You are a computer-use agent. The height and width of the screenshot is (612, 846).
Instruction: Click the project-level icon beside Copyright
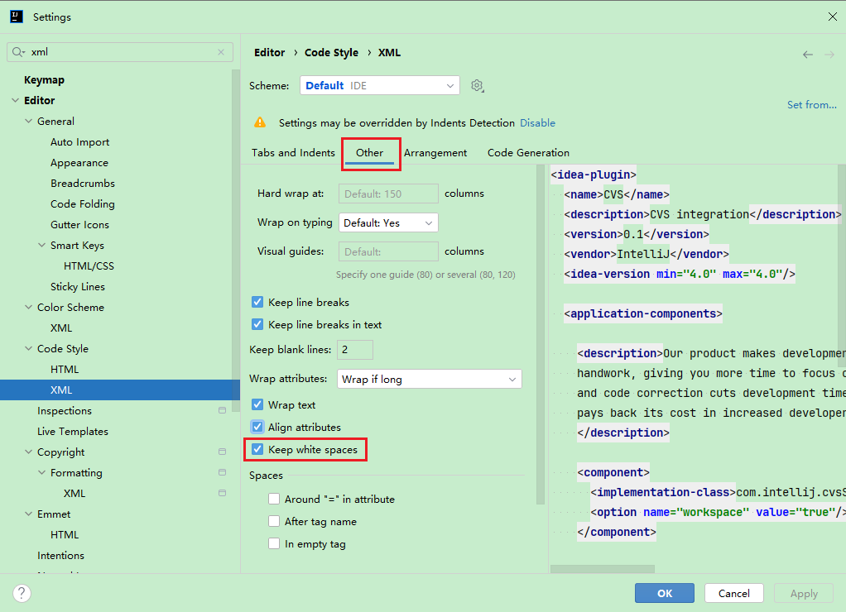point(222,452)
